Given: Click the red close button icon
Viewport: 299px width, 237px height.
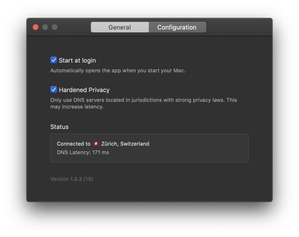Looking at the screenshot, I should pos(35,27).
